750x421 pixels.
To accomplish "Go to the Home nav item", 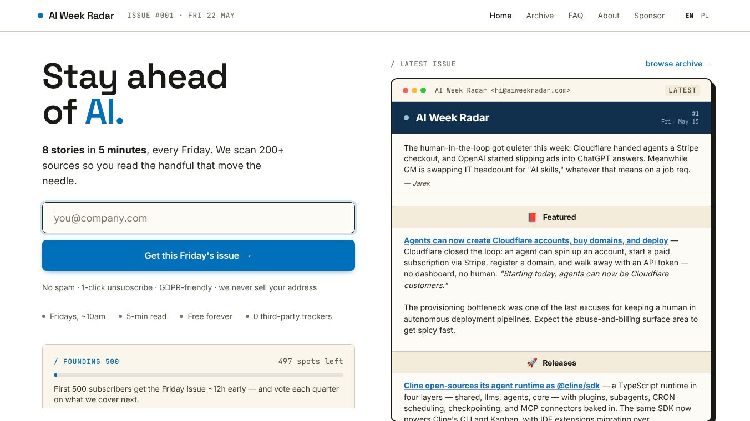I will (x=500, y=16).
